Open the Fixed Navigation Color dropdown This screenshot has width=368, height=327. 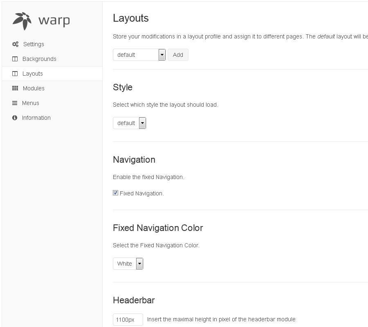(128, 264)
